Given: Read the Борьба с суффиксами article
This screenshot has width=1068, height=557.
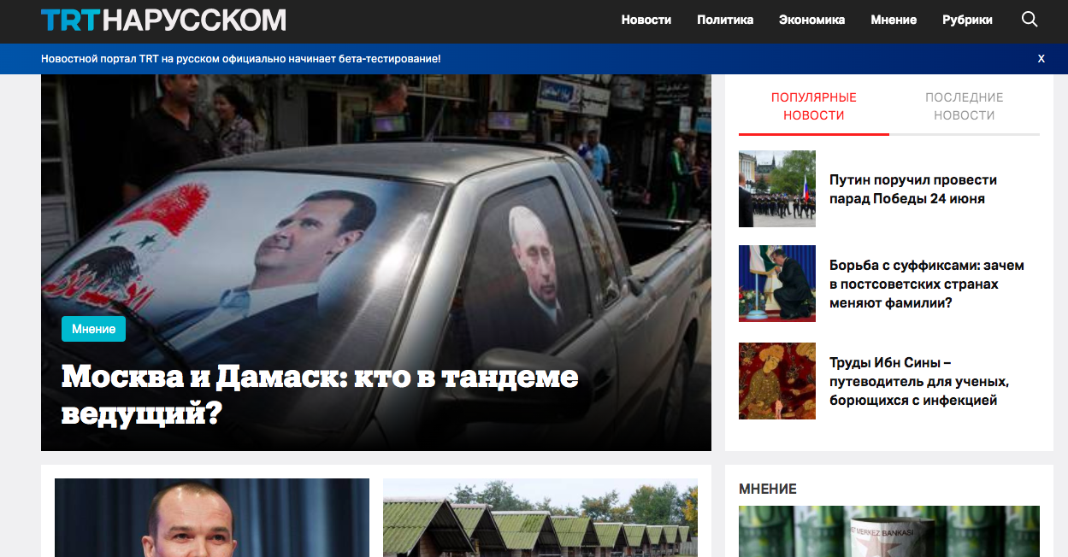Looking at the screenshot, I should pyautogui.click(x=926, y=284).
